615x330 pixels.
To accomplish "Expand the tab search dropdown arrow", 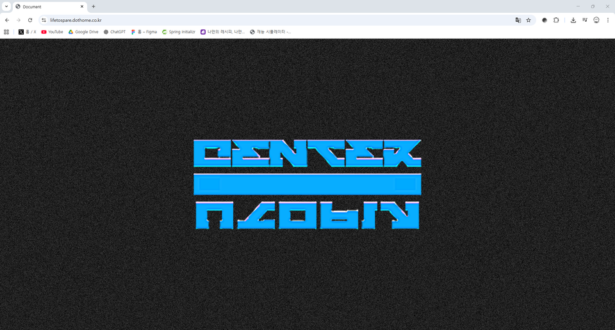I will tap(6, 6).
